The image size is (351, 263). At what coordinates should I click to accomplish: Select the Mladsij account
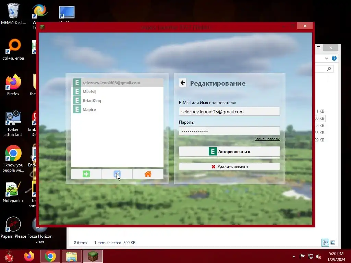coord(117,92)
